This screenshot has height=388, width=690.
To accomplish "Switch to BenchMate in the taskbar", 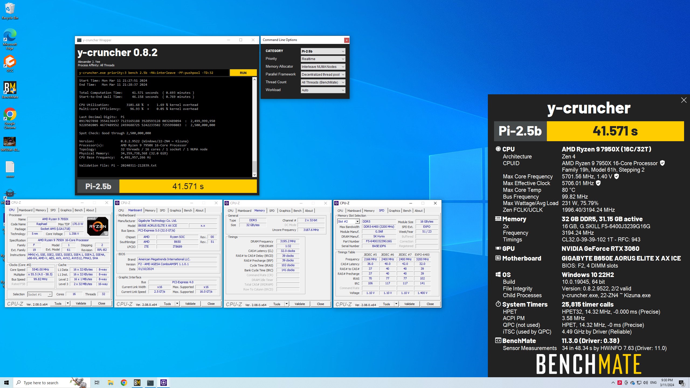I will [137, 383].
